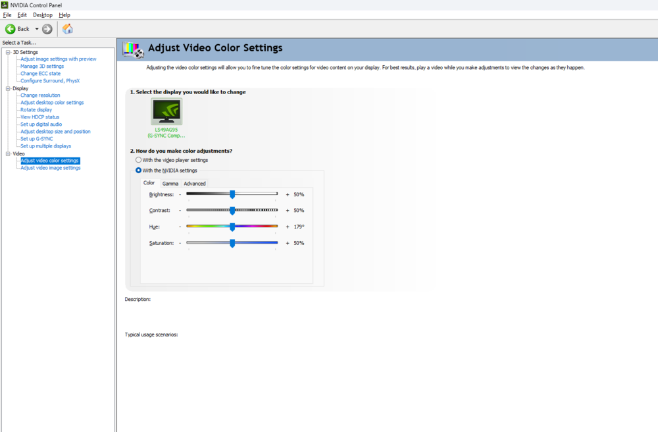The image size is (658, 432).
Task: Open Change ECC state
Action: (x=40, y=74)
